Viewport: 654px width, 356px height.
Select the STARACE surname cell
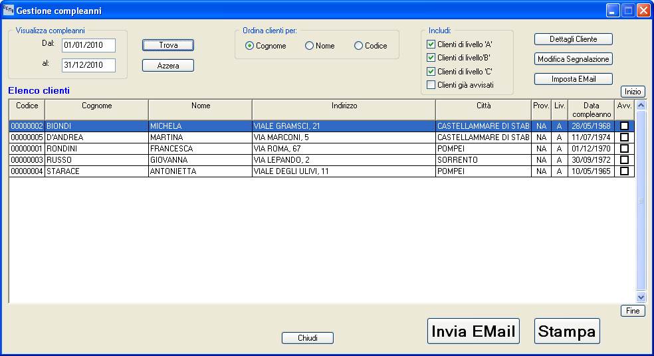(x=97, y=171)
